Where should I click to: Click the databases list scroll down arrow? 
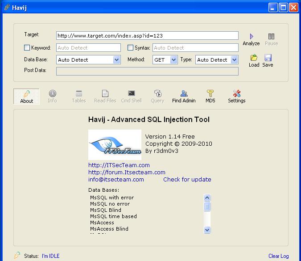[x=207, y=230]
